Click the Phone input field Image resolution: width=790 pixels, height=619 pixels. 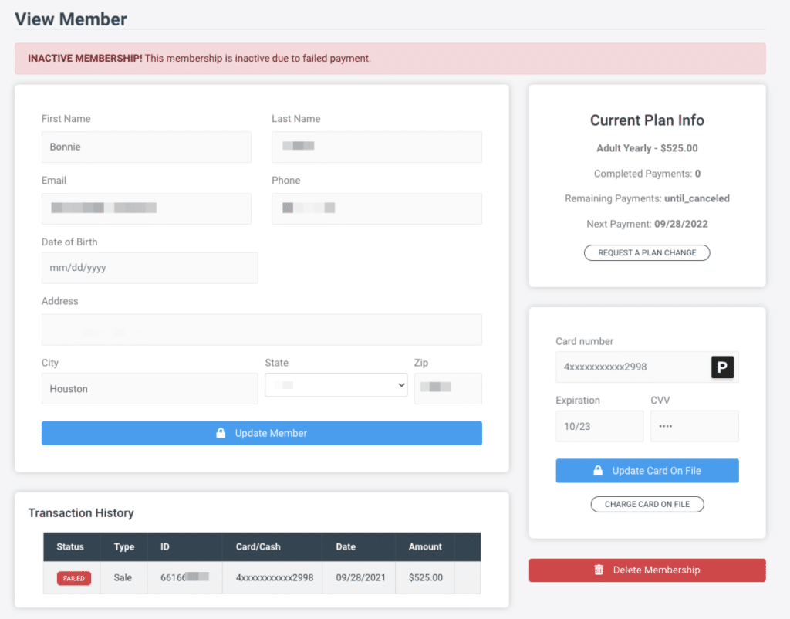point(376,208)
